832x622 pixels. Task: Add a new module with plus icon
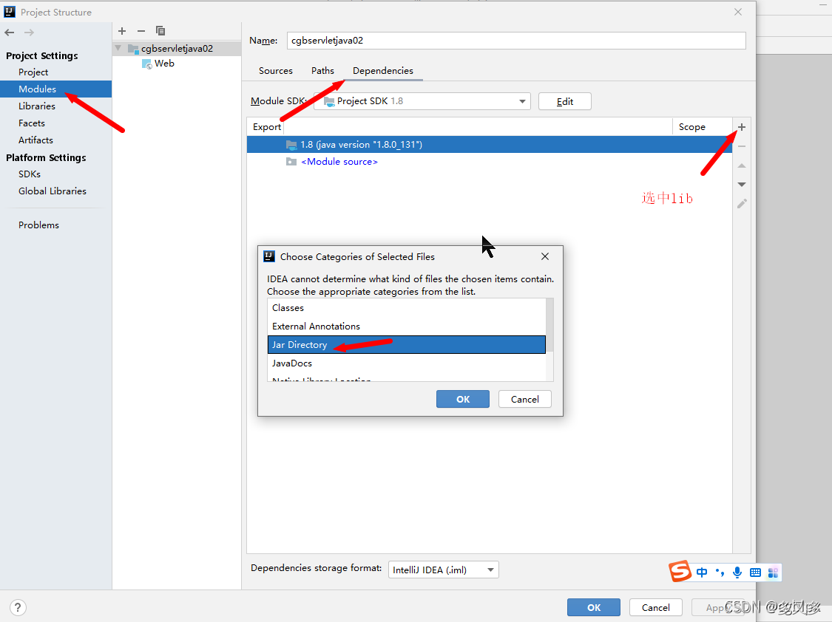click(122, 31)
